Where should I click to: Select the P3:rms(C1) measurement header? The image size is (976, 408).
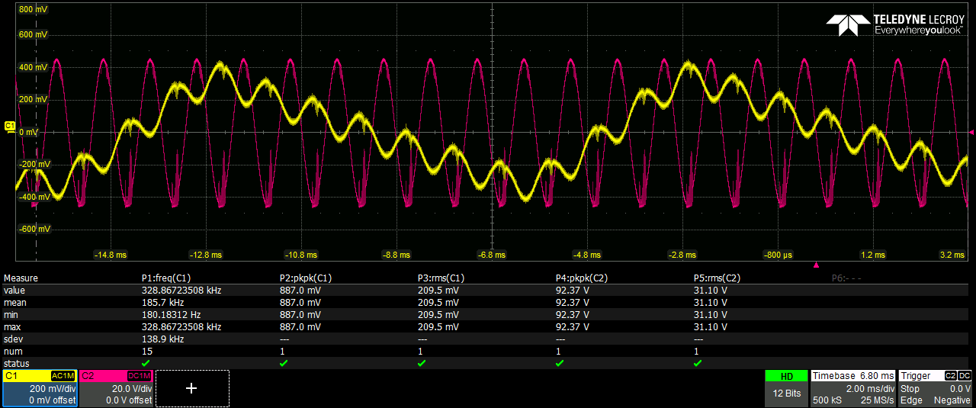441,278
